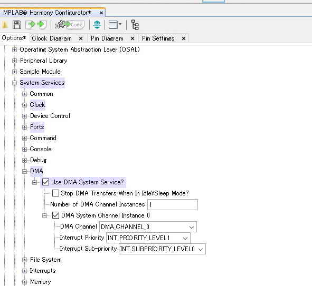312x286 pixels.
Task: Collapse the System Services tree node
Action: point(15,83)
